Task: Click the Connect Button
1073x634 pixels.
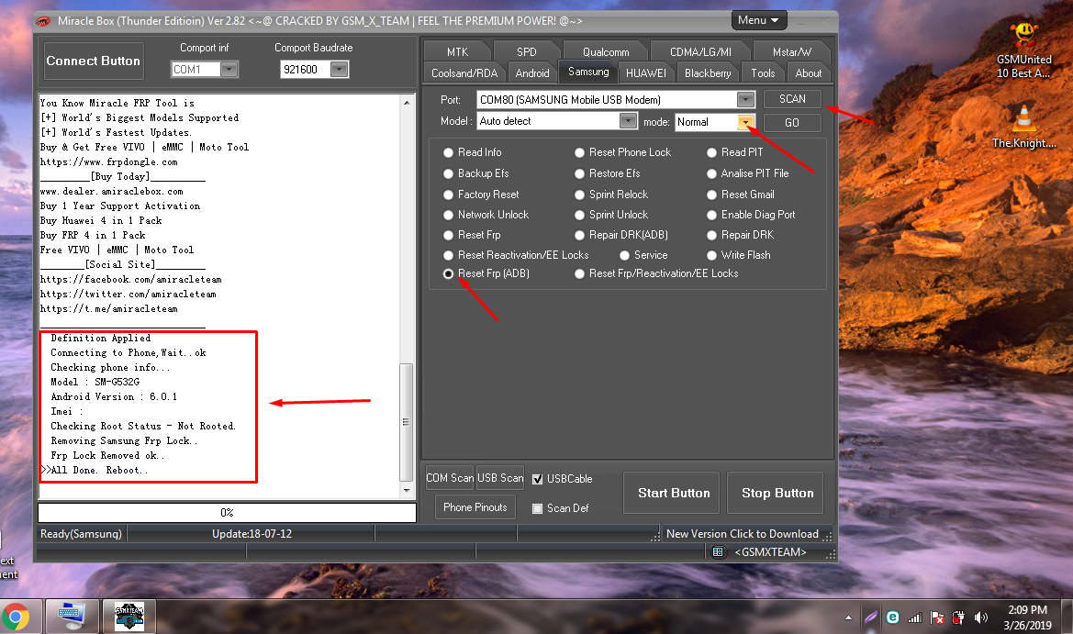Action: point(94,61)
